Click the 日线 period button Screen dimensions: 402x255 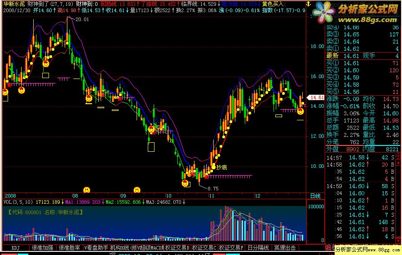click(315, 196)
